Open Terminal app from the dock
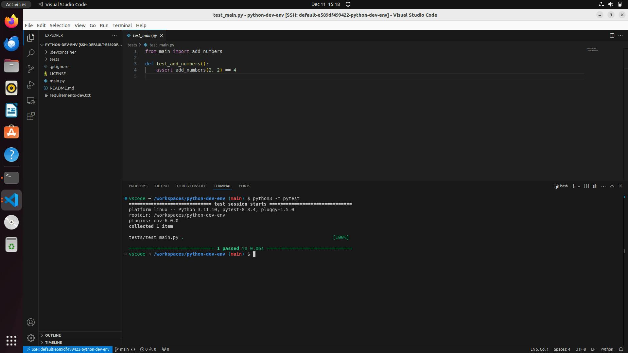 coord(11,177)
